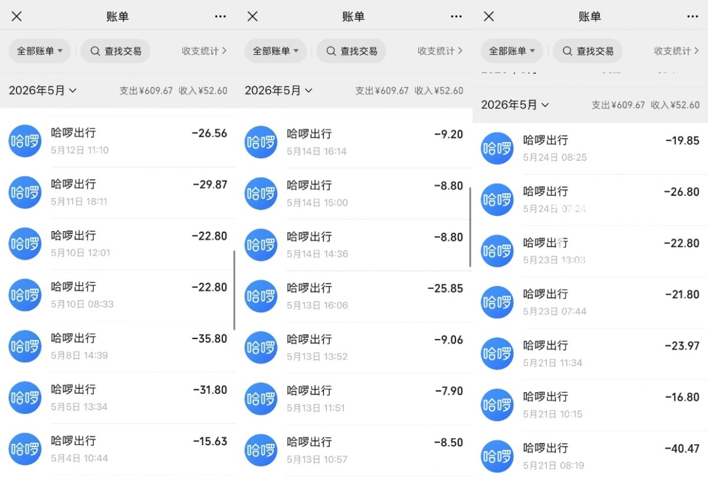
Task: Tap Hellobike icon for 5月14日 14:36 payment
Action: point(261,245)
